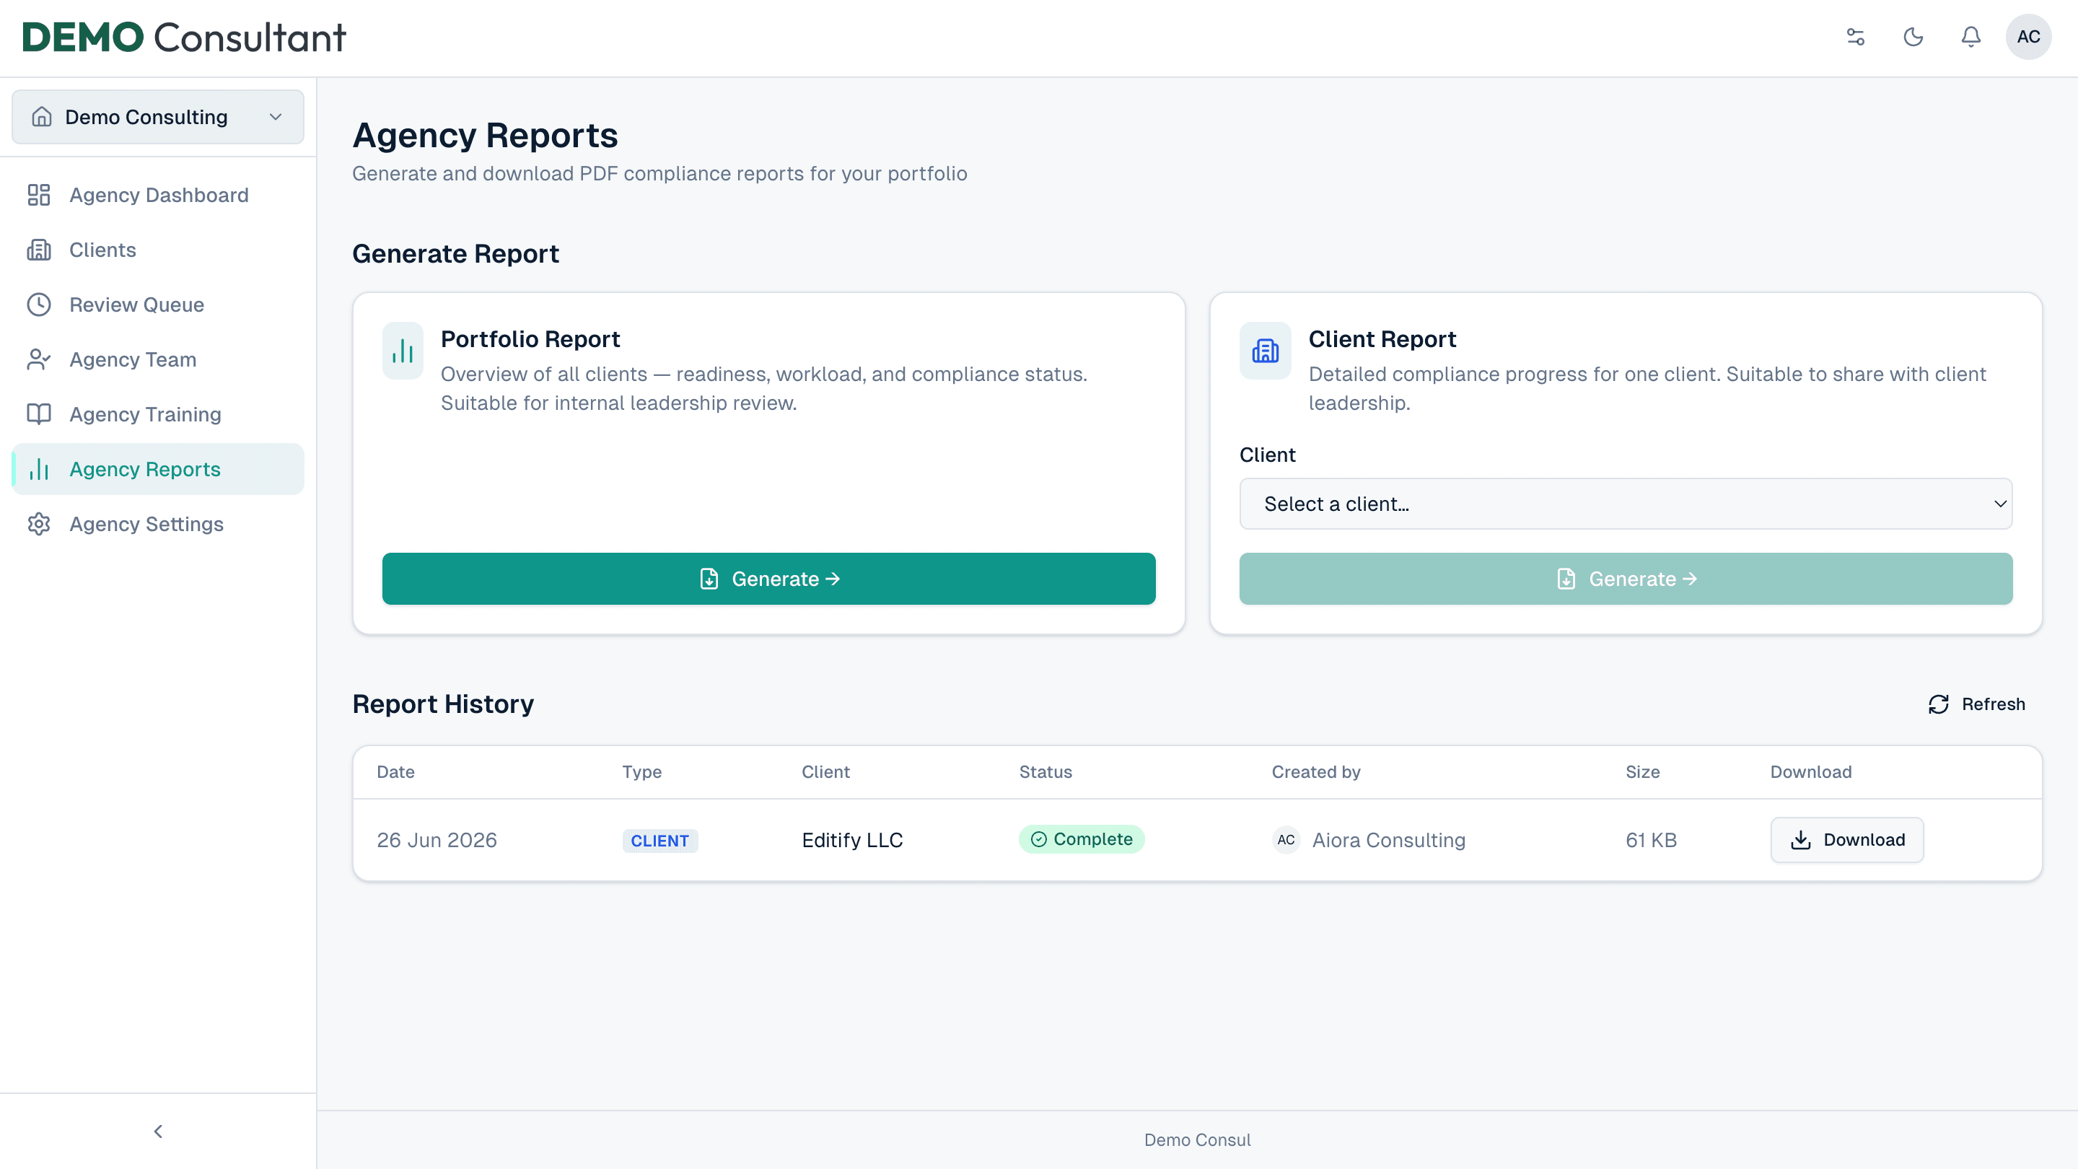The image size is (2078, 1169).
Task: Click the Agency Settings gear icon
Action: [x=39, y=525]
